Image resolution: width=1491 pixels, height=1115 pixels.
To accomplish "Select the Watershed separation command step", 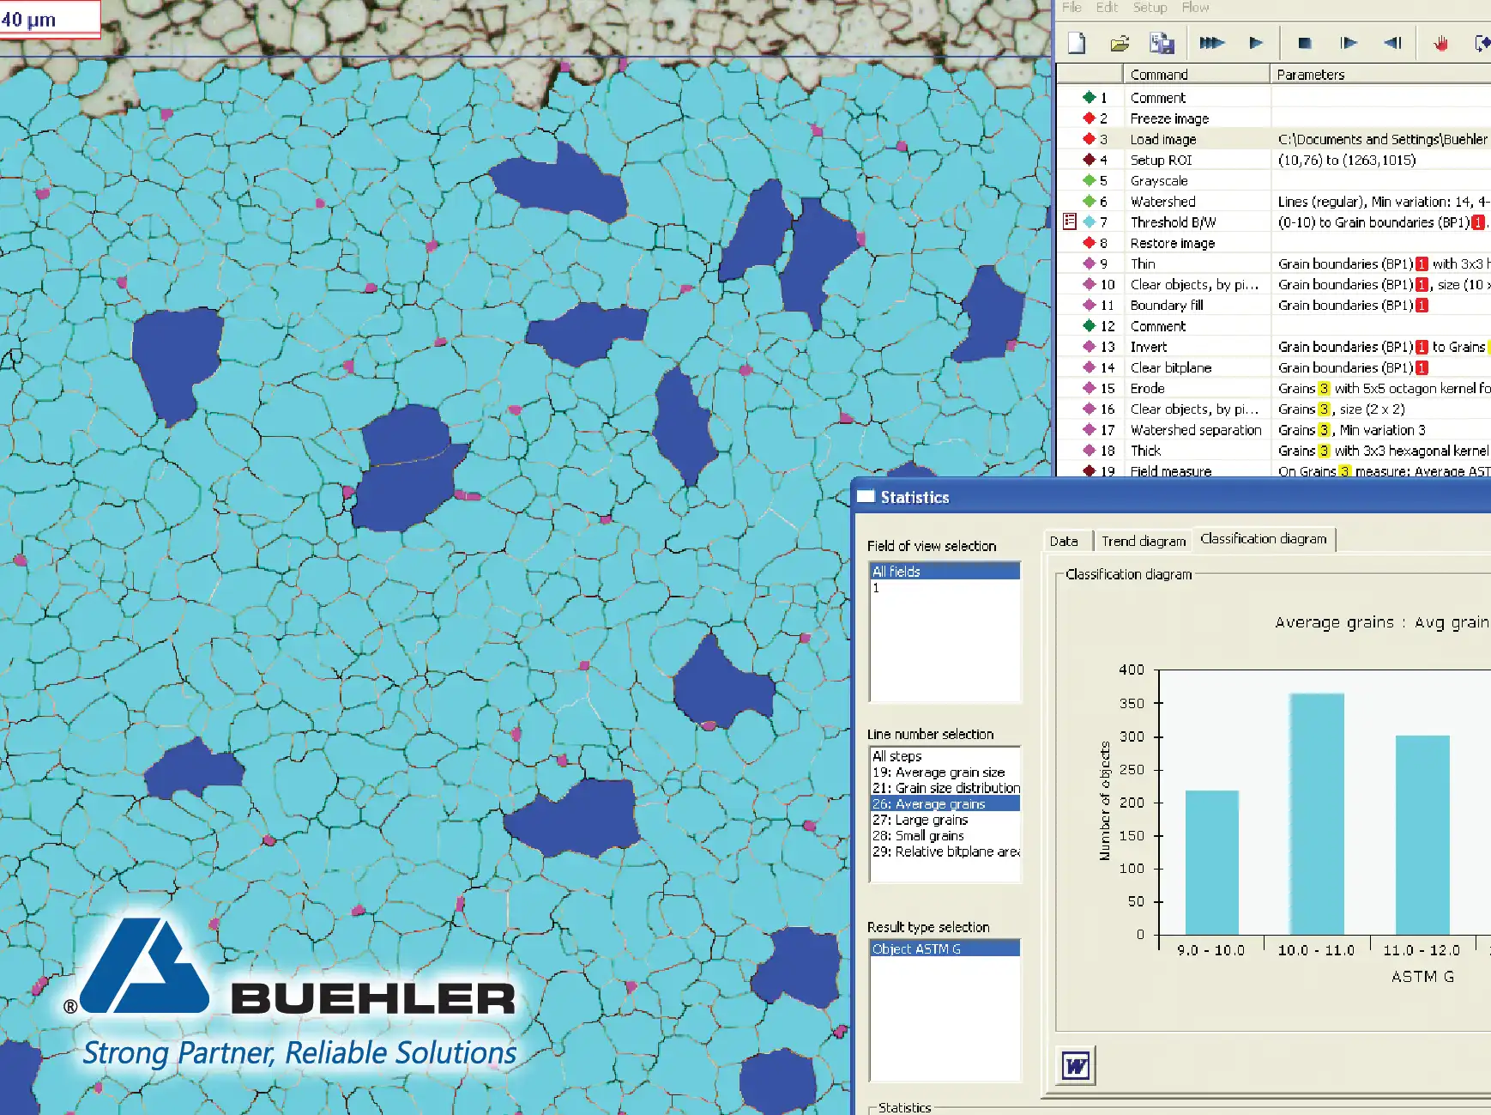I will [1196, 429].
